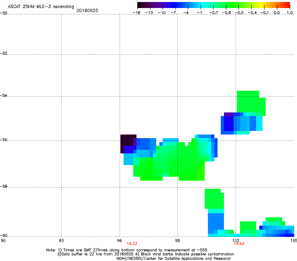This screenshot has height=261, width=297.
Task: Click the "-4" color scale label
Action: tap(186, 13)
